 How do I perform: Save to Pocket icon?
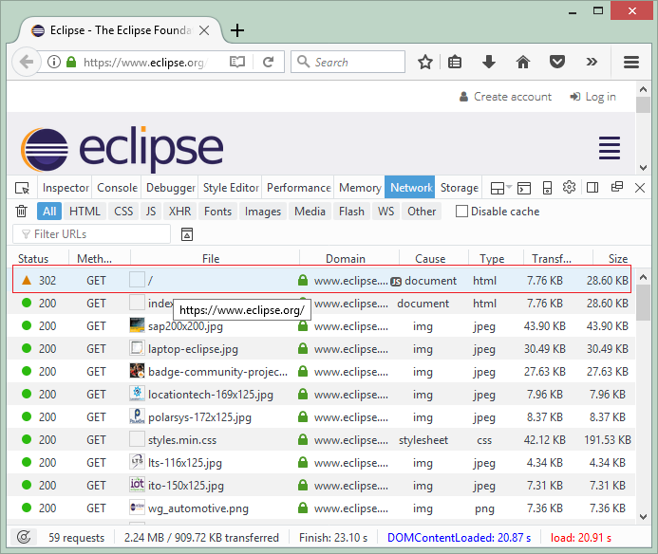557,62
